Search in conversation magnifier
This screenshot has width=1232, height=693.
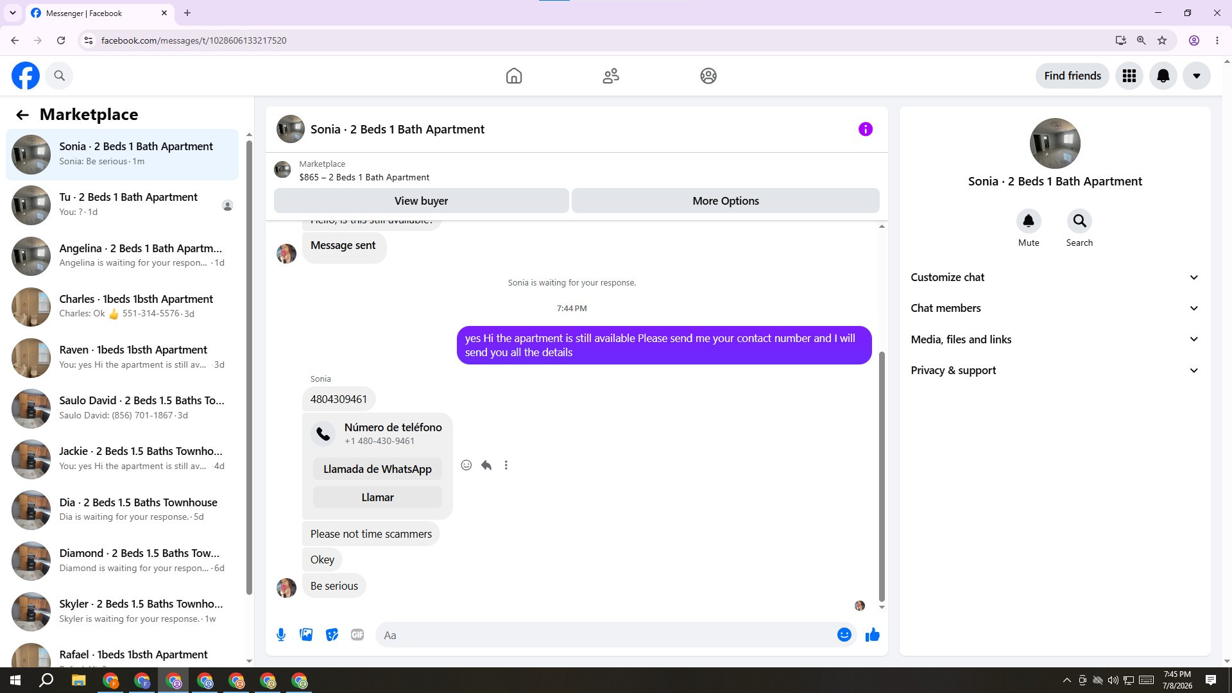click(x=1080, y=221)
